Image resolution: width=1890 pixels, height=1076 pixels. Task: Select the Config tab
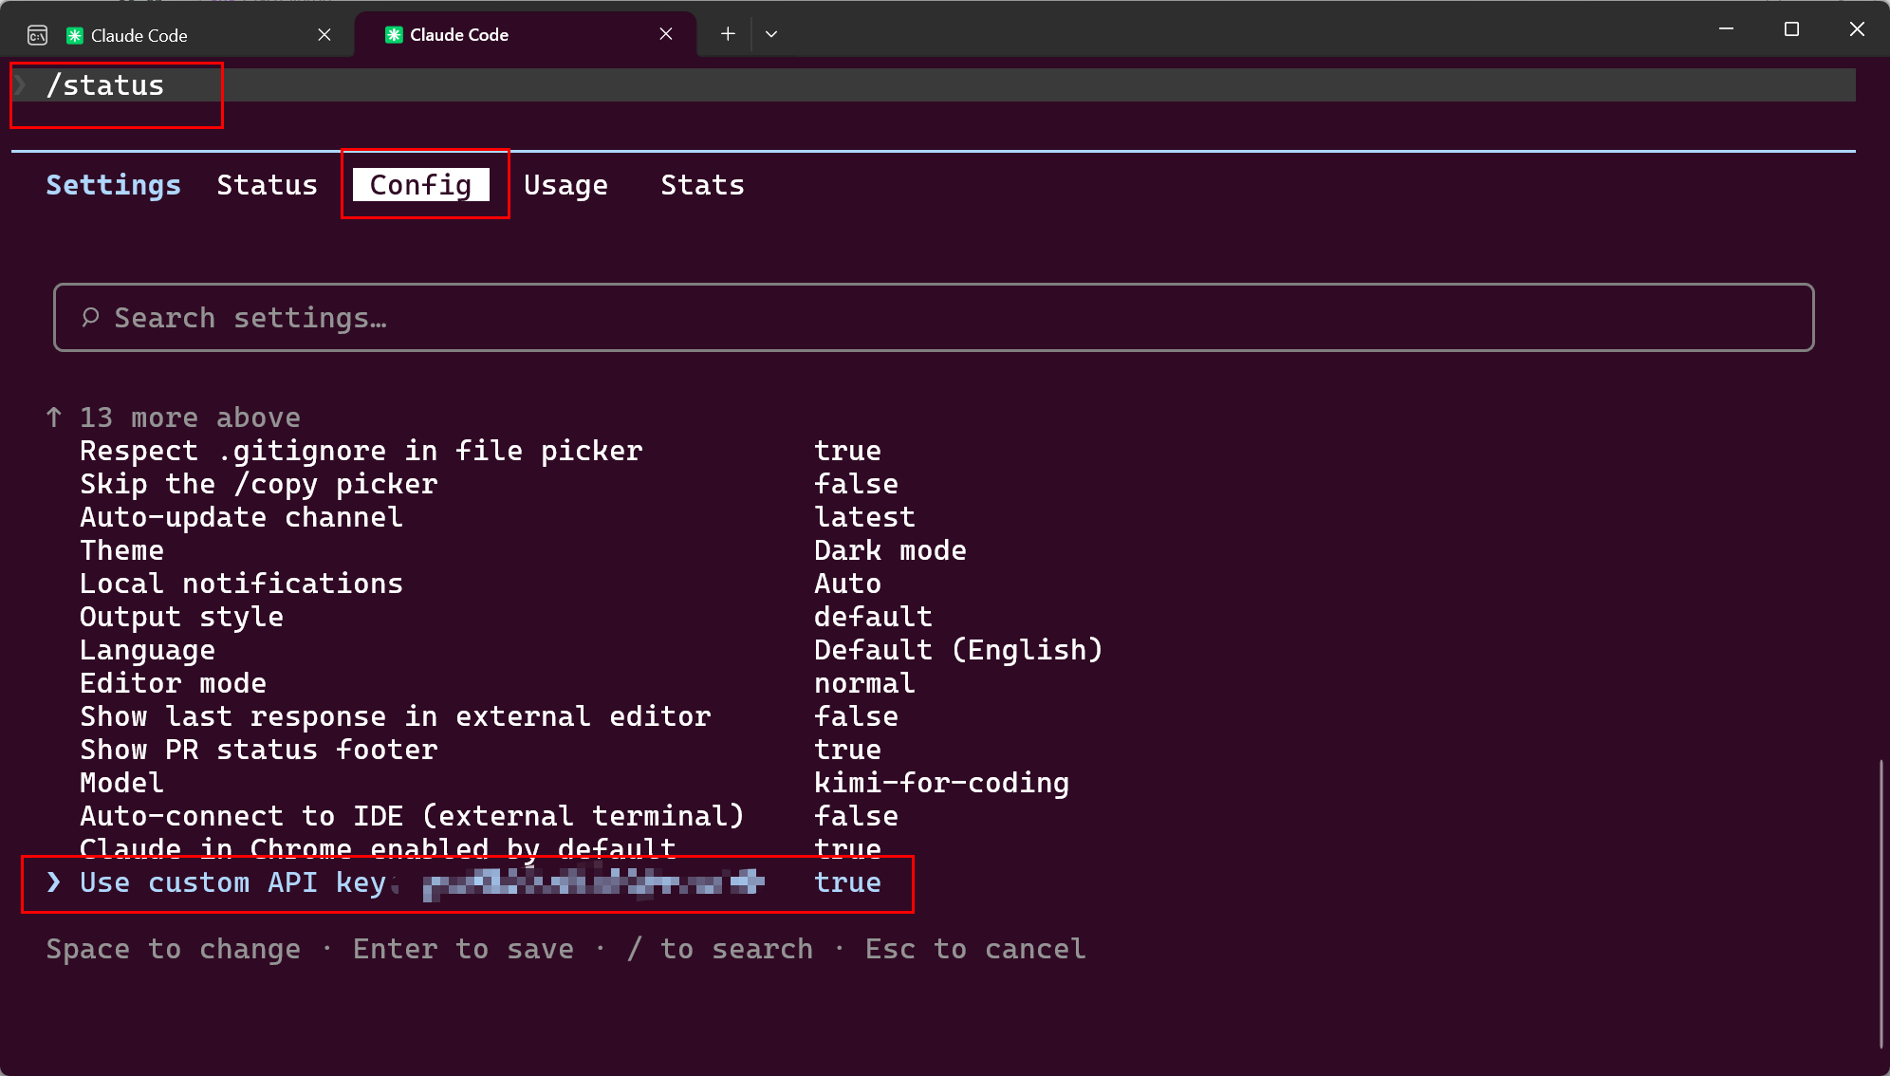pos(421,185)
